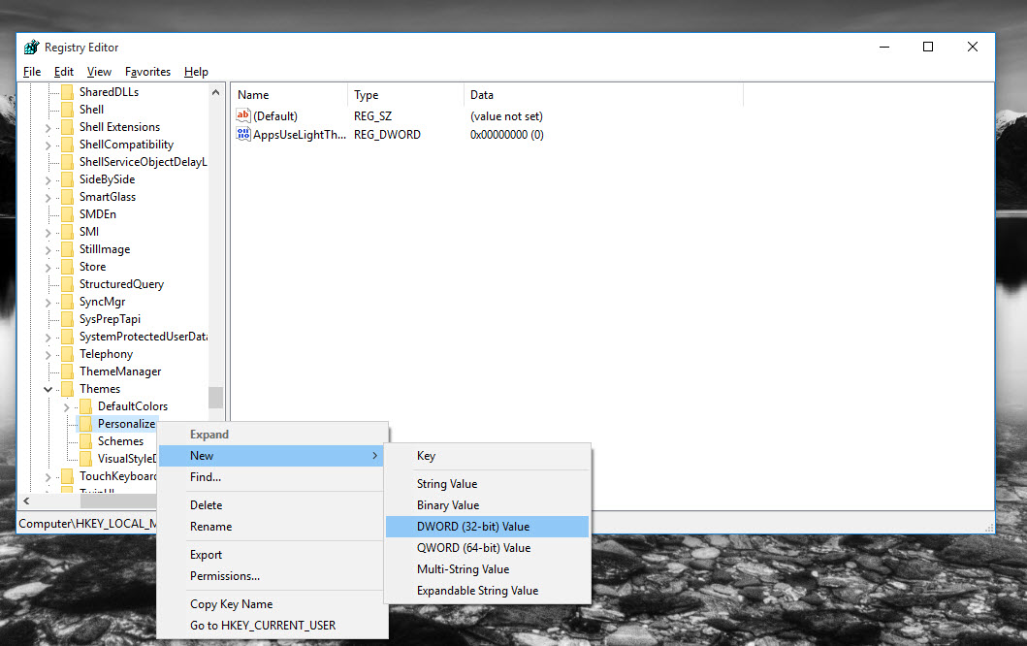Click the tree vertical scrollbar thumb
This screenshot has height=646, width=1027.
pyautogui.click(x=215, y=397)
